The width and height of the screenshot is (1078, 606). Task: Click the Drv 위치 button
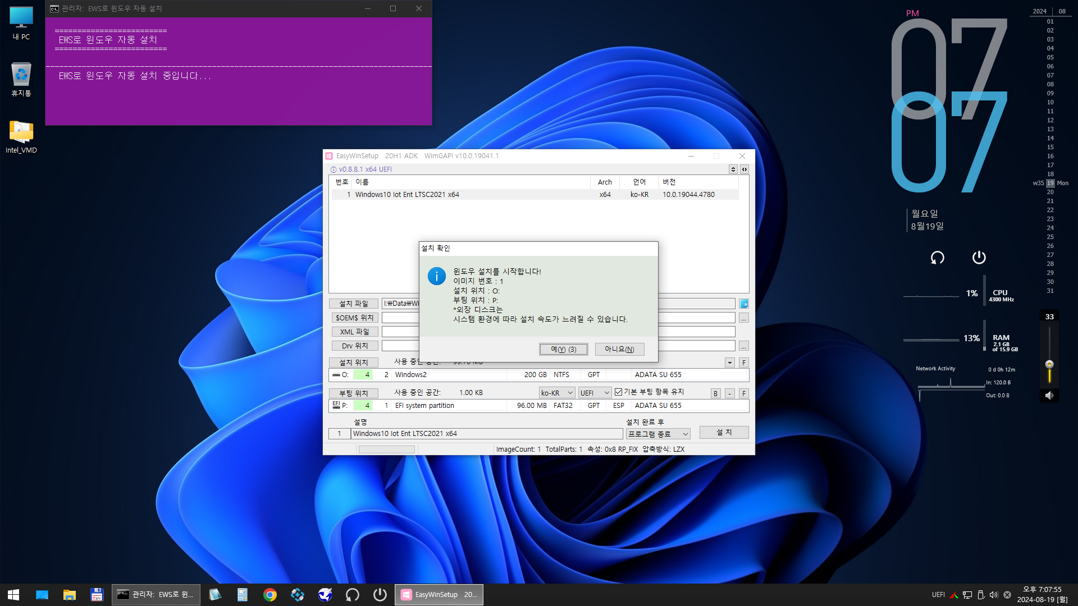(354, 346)
